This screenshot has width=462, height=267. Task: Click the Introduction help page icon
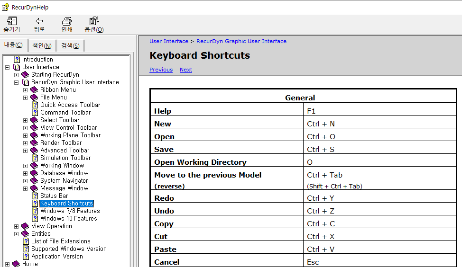[17, 60]
